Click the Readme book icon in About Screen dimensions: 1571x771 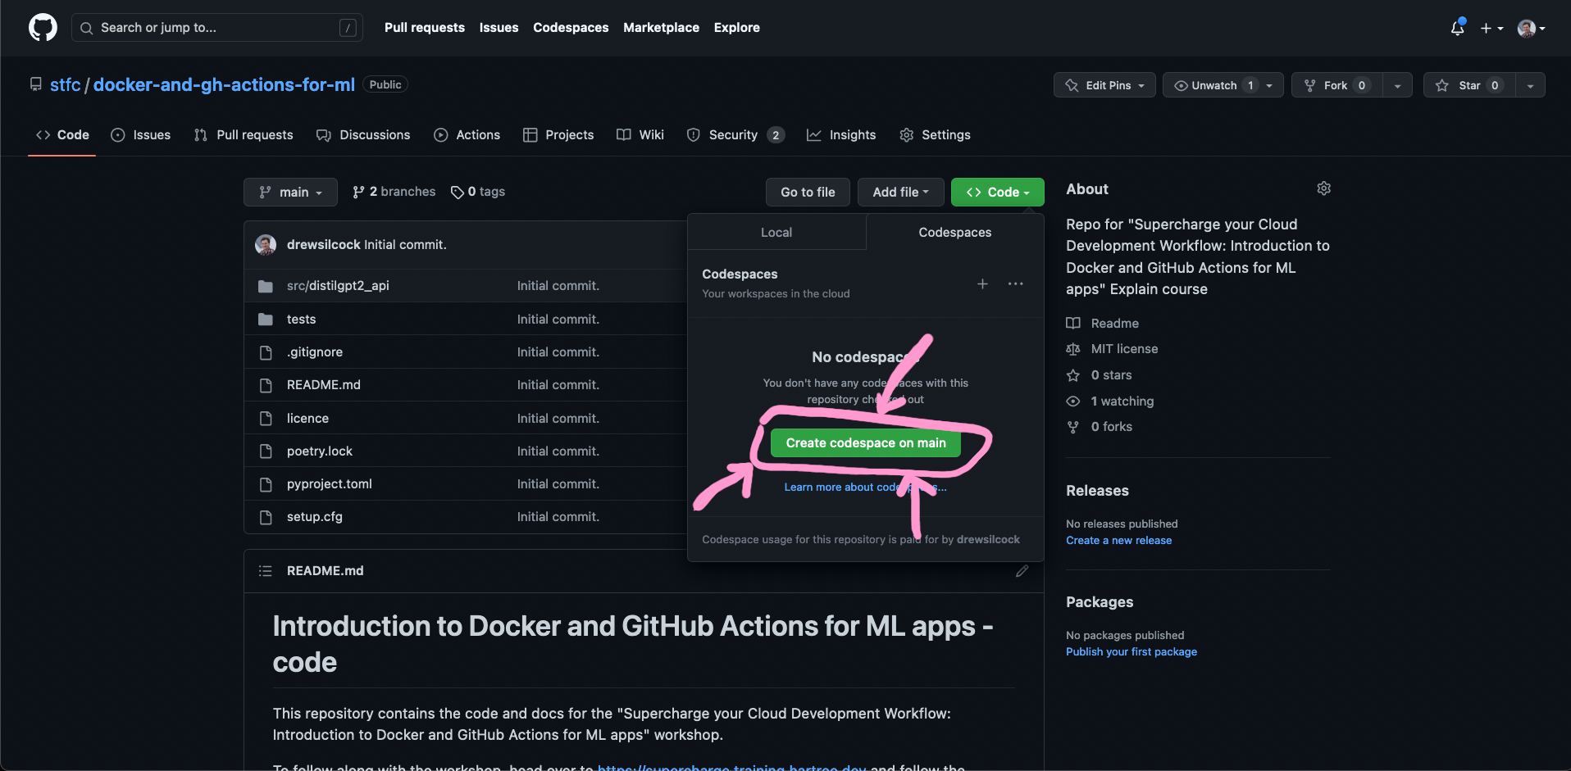click(1072, 323)
